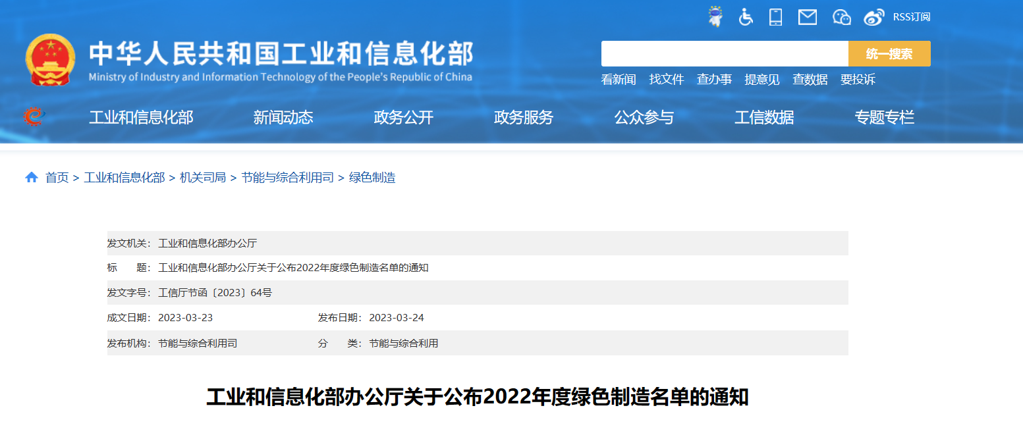Viewport: 1023px width, 437px height.
Task: Click the home icon in breadcrumb
Action: pyautogui.click(x=32, y=178)
